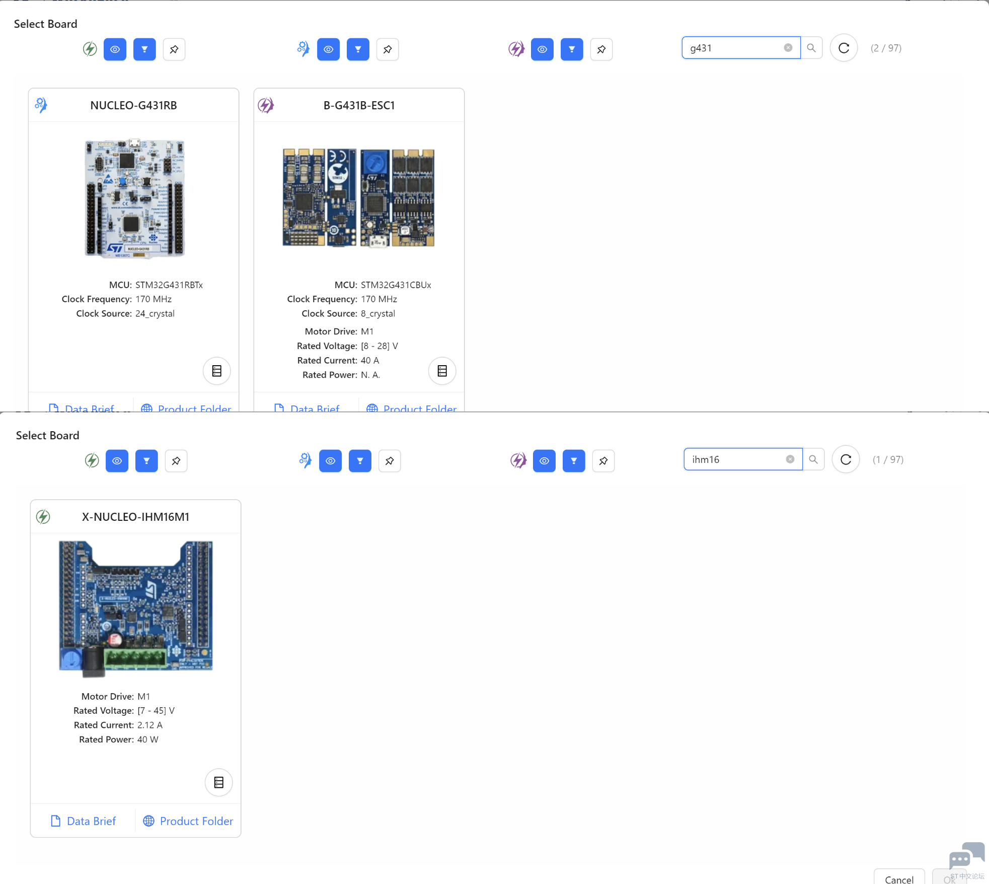Toggle power board visibility eye in top dialog
The height and width of the screenshot is (884, 989).
[115, 49]
